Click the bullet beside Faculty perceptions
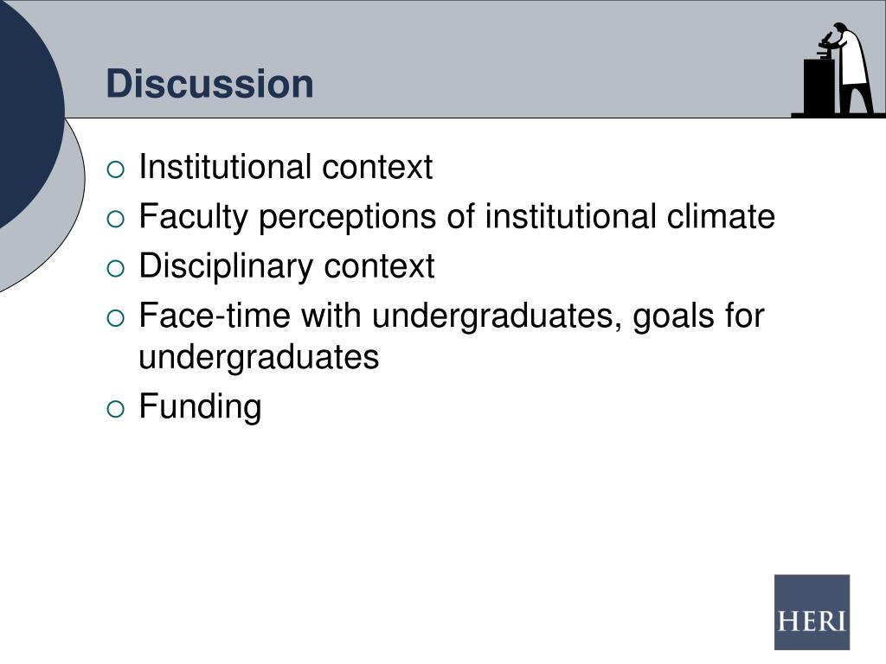Screen dimensions: 886x664 pyautogui.click(x=115, y=219)
